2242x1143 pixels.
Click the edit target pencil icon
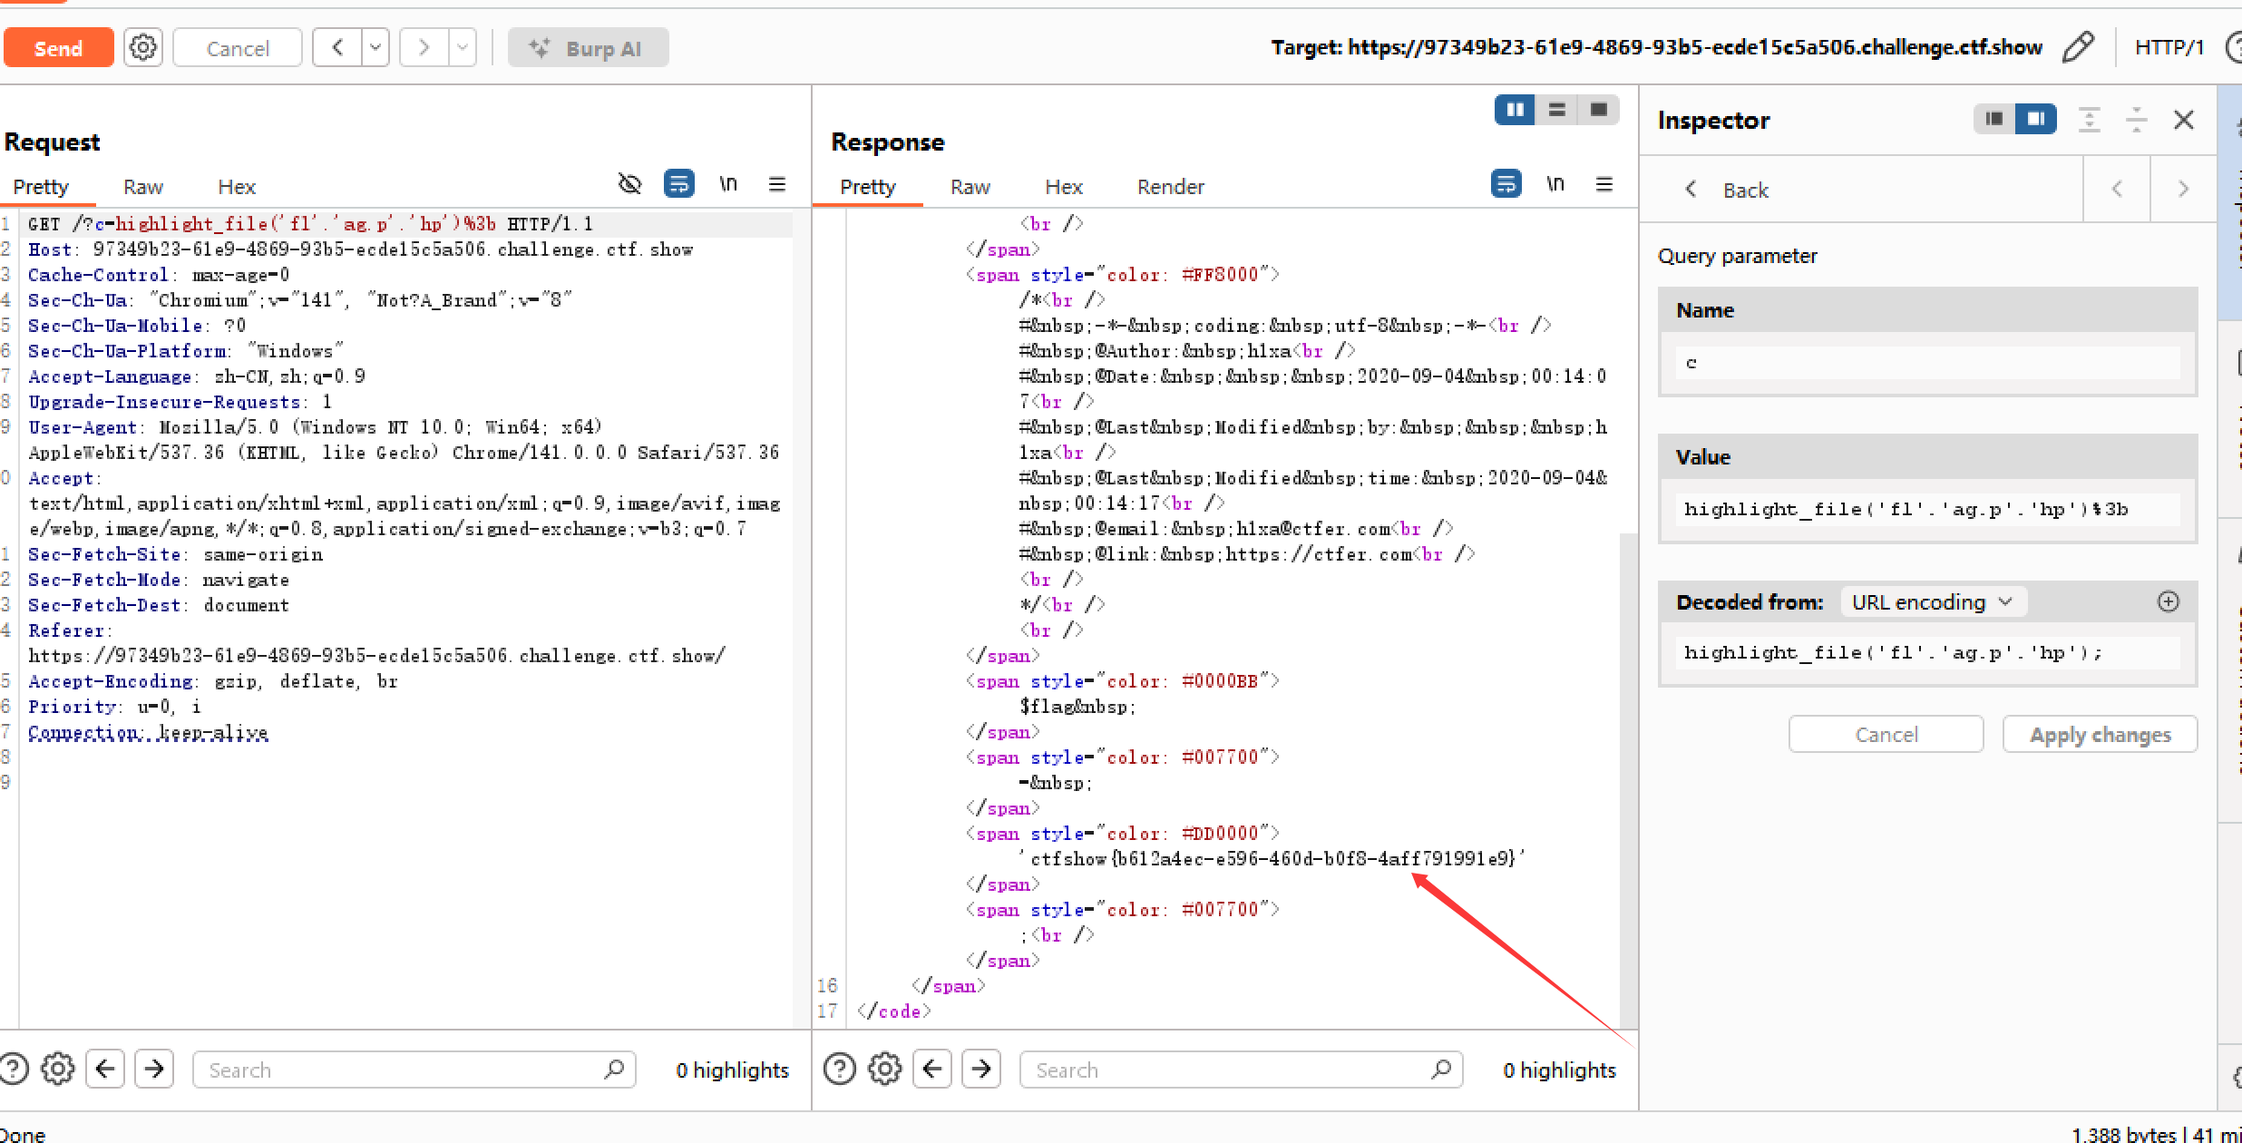coord(2077,47)
